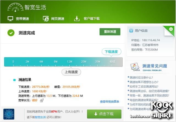Click the 20M mark on speed scale

pyautogui.click(x=84, y=62)
